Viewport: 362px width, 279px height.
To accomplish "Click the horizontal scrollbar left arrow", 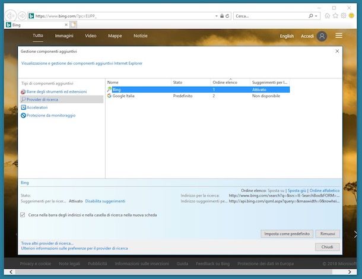I will point(11,272).
